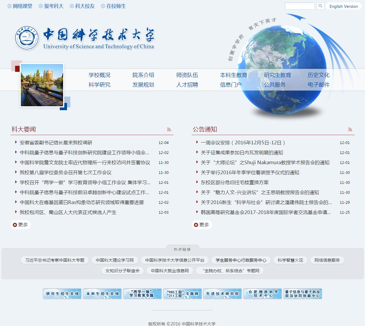Open the 学校概况 menu item
365x326 pixels.
(100, 75)
